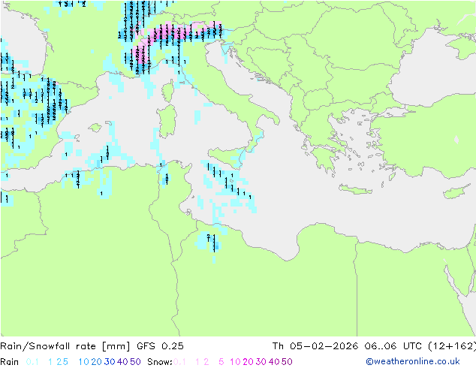Pick the Snow legend value 0.1
476x368 pixels.
[x=179, y=362]
